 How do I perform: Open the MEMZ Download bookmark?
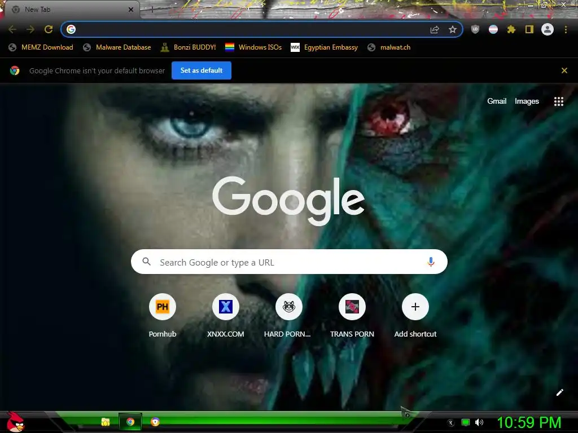pyautogui.click(x=41, y=47)
